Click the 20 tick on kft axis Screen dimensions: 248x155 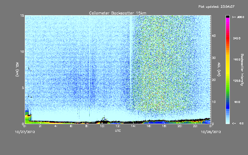click(214, 80)
